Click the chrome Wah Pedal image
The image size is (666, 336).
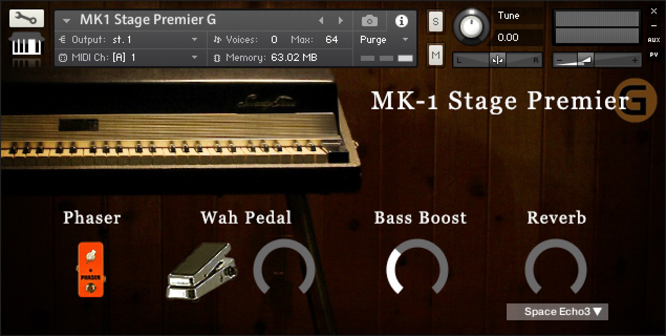coord(202,272)
